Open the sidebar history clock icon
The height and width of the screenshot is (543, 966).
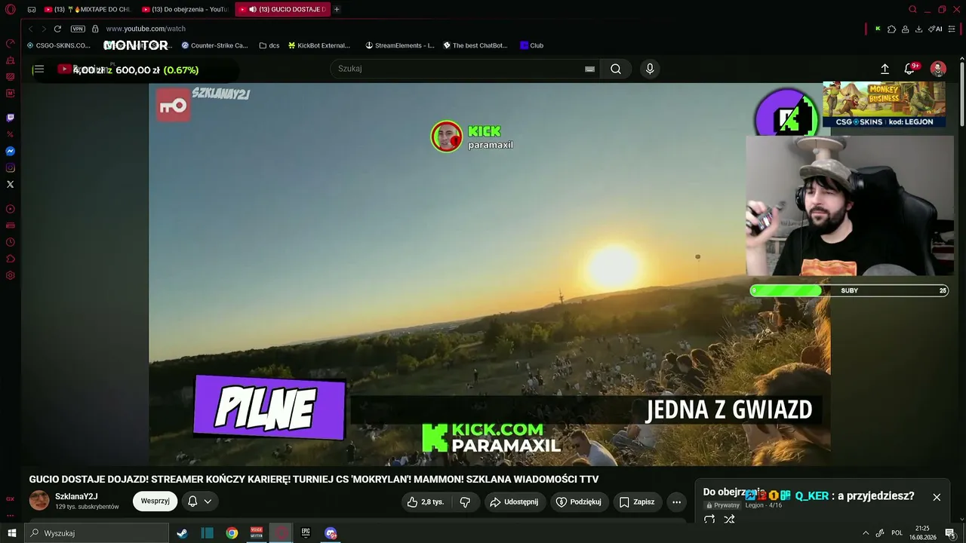11,242
